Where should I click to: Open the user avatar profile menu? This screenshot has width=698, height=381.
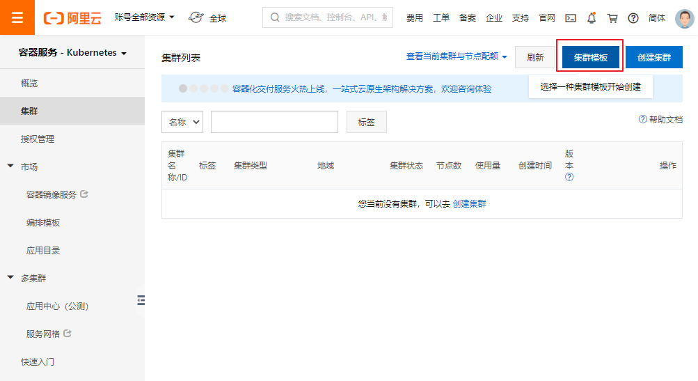pyautogui.click(x=684, y=18)
